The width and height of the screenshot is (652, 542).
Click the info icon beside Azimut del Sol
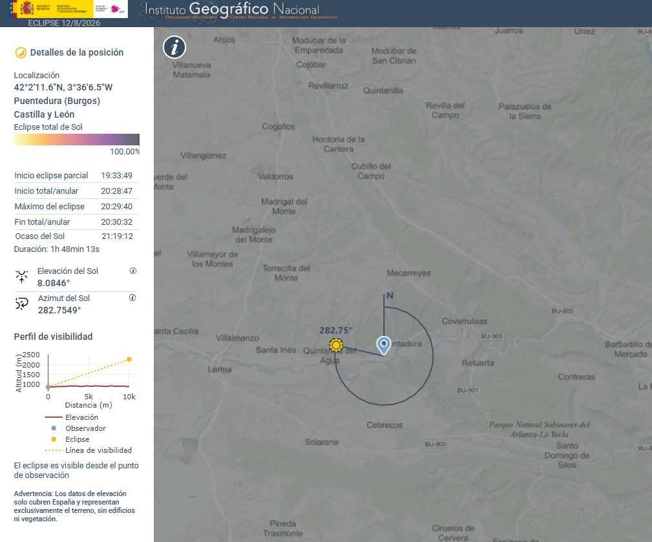132,298
